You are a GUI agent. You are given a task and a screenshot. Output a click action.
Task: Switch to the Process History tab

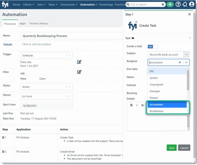coord(39,23)
